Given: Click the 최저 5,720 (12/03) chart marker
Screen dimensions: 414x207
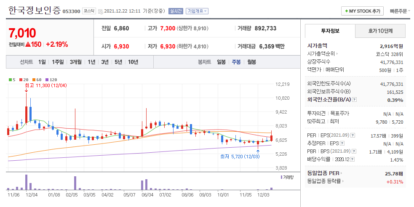Looking at the screenshot, I should click(240, 157).
